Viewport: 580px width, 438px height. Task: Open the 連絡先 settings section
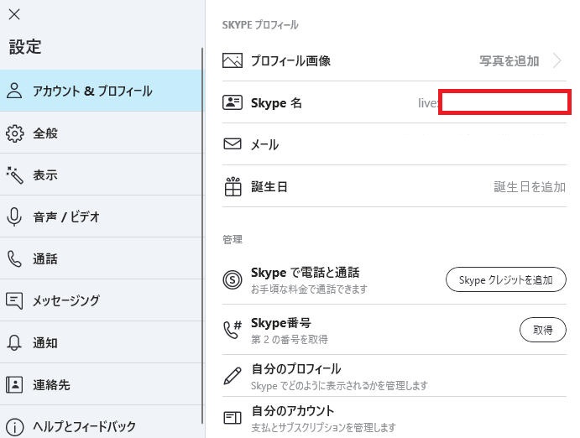tap(101, 384)
